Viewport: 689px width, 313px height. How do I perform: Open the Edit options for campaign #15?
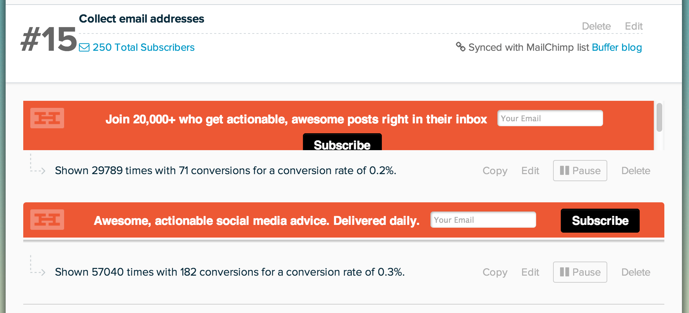(634, 26)
